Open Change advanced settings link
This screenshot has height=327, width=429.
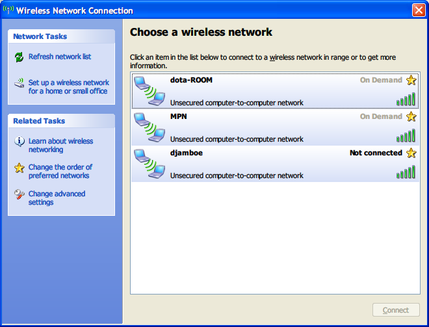coord(57,198)
